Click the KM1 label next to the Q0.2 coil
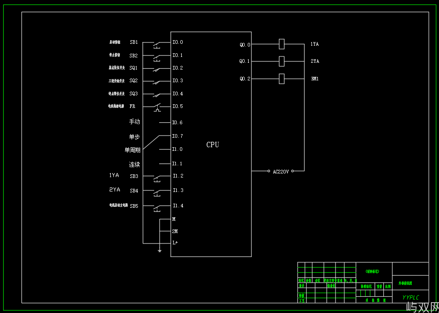The image size is (439, 313). click(315, 79)
